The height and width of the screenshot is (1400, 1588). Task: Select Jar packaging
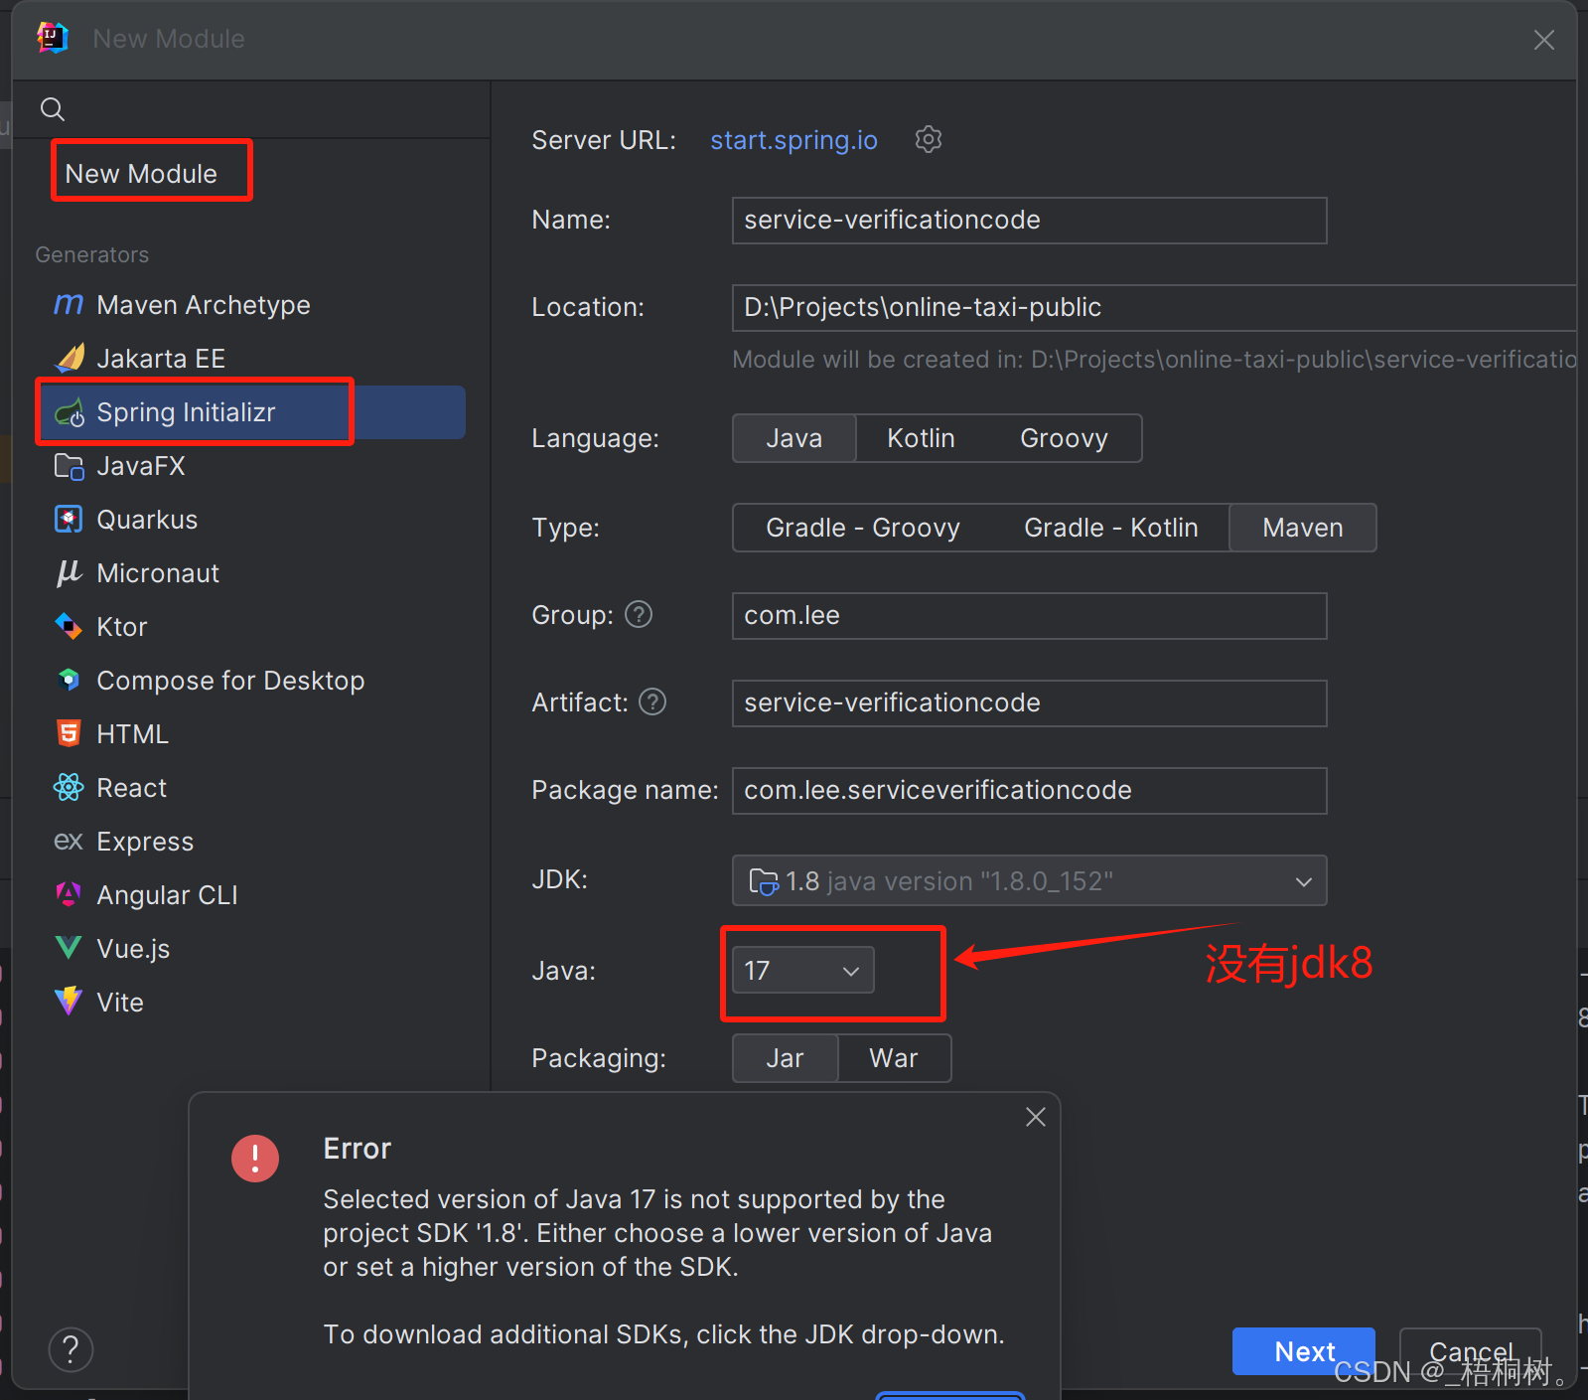[786, 1058]
